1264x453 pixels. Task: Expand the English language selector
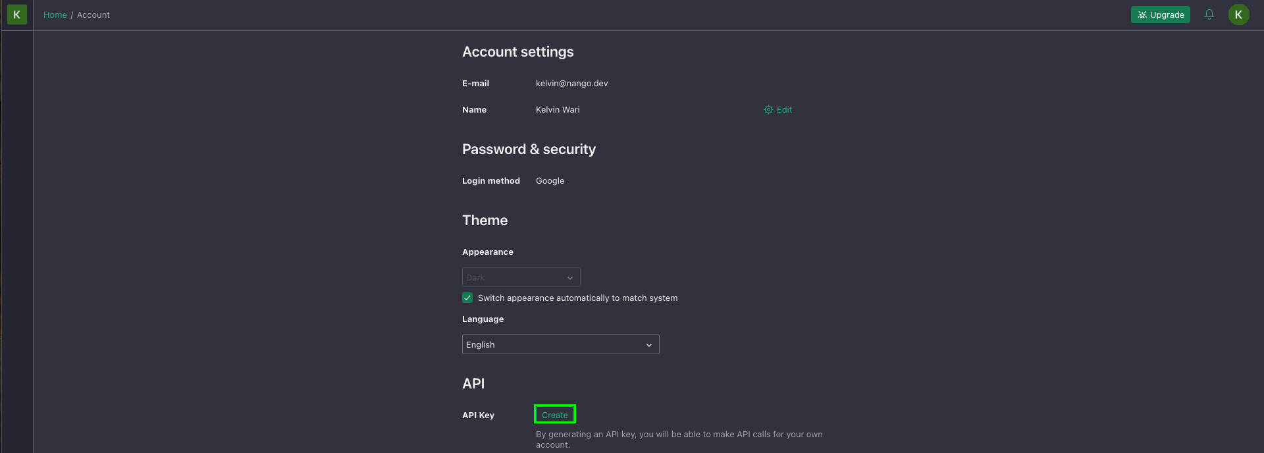click(x=560, y=344)
